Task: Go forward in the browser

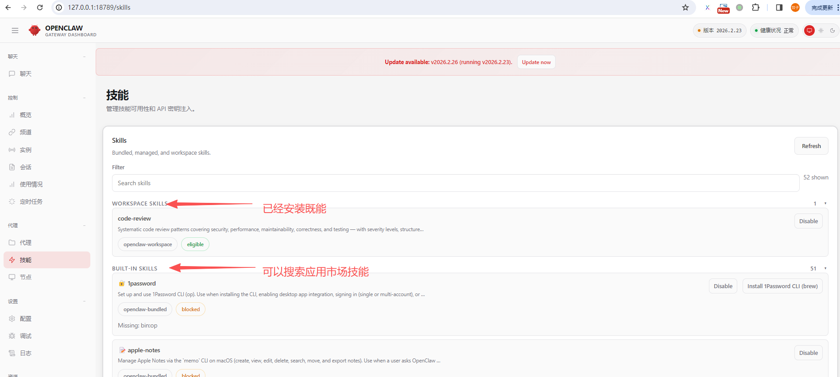Action: [24, 8]
